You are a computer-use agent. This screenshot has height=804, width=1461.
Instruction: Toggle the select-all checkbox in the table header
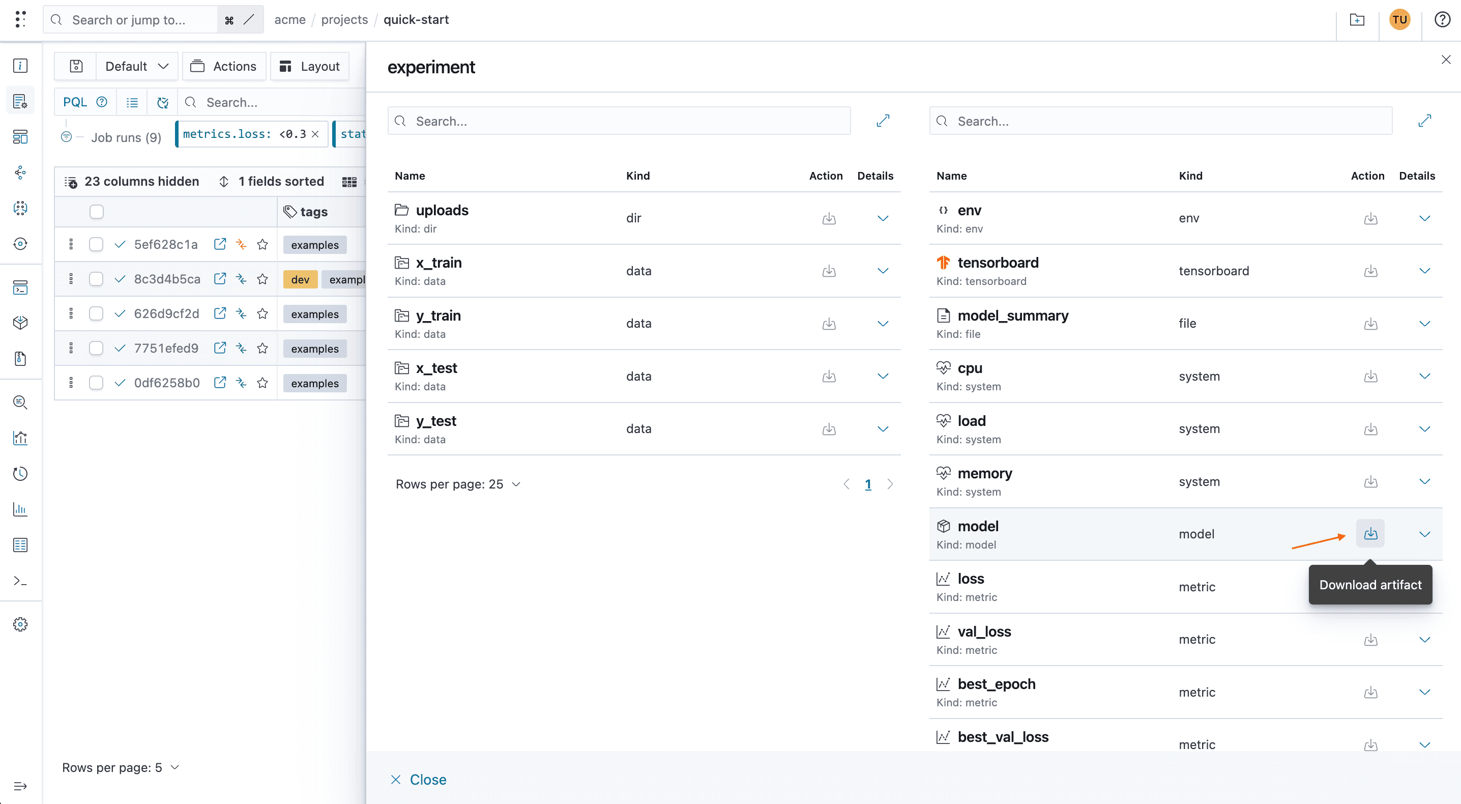pos(96,211)
